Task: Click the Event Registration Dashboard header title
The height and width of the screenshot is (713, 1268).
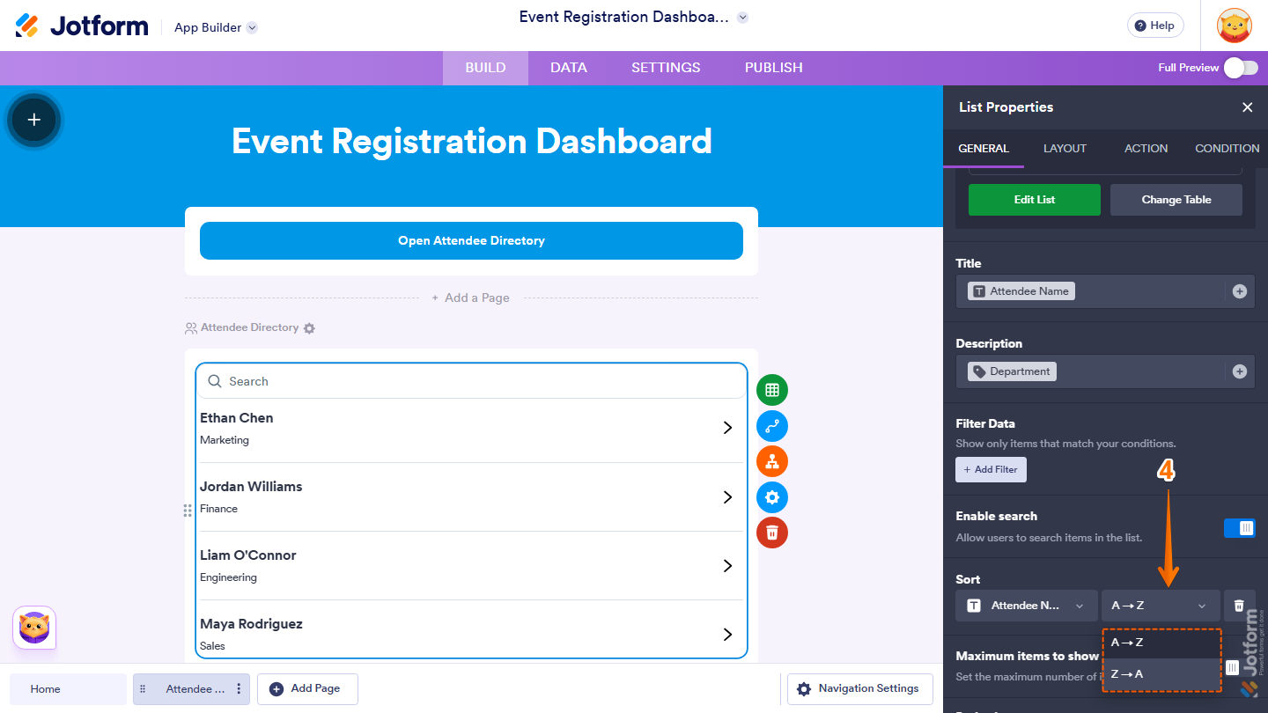Action: click(x=472, y=141)
